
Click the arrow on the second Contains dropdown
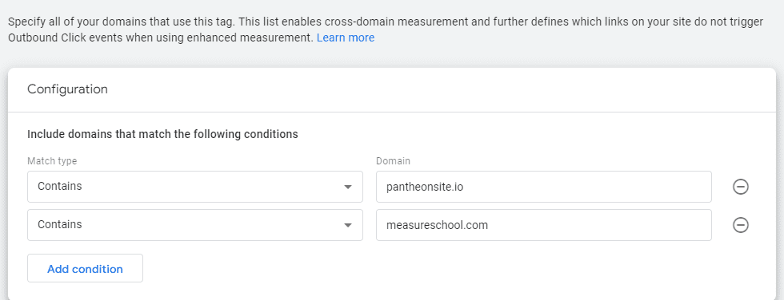point(348,225)
